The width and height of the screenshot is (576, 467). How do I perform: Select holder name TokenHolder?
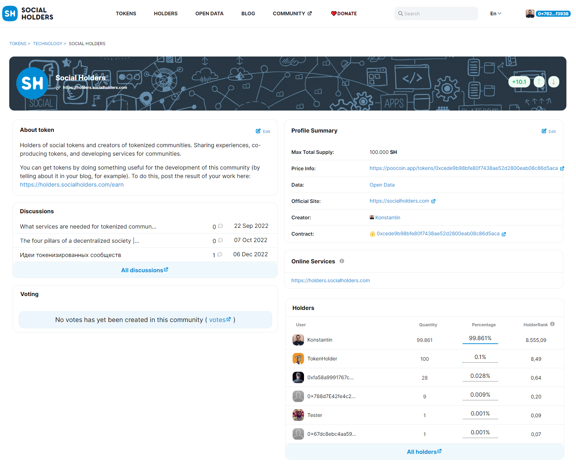[322, 359]
